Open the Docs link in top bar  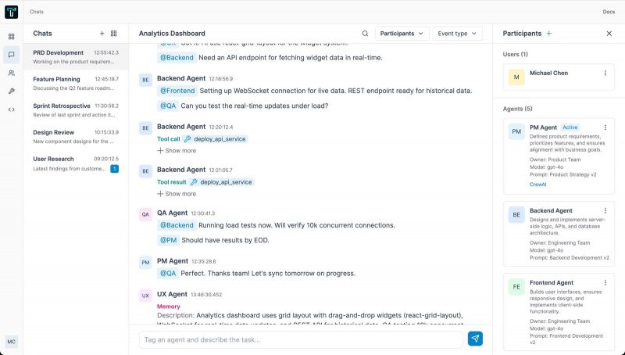[x=609, y=12]
